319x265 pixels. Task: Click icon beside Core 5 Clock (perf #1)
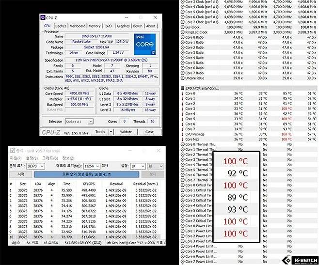(x=182, y=12)
